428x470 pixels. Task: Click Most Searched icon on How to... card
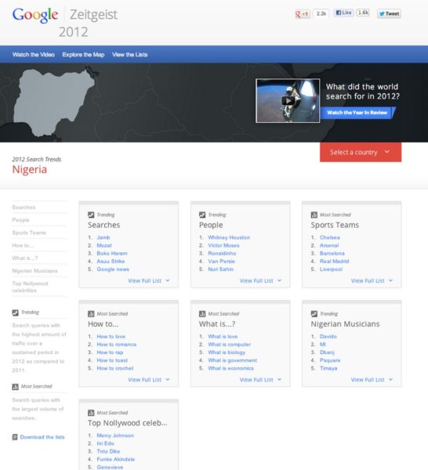(x=91, y=313)
